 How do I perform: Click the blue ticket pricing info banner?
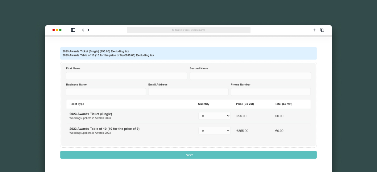[x=188, y=53]
